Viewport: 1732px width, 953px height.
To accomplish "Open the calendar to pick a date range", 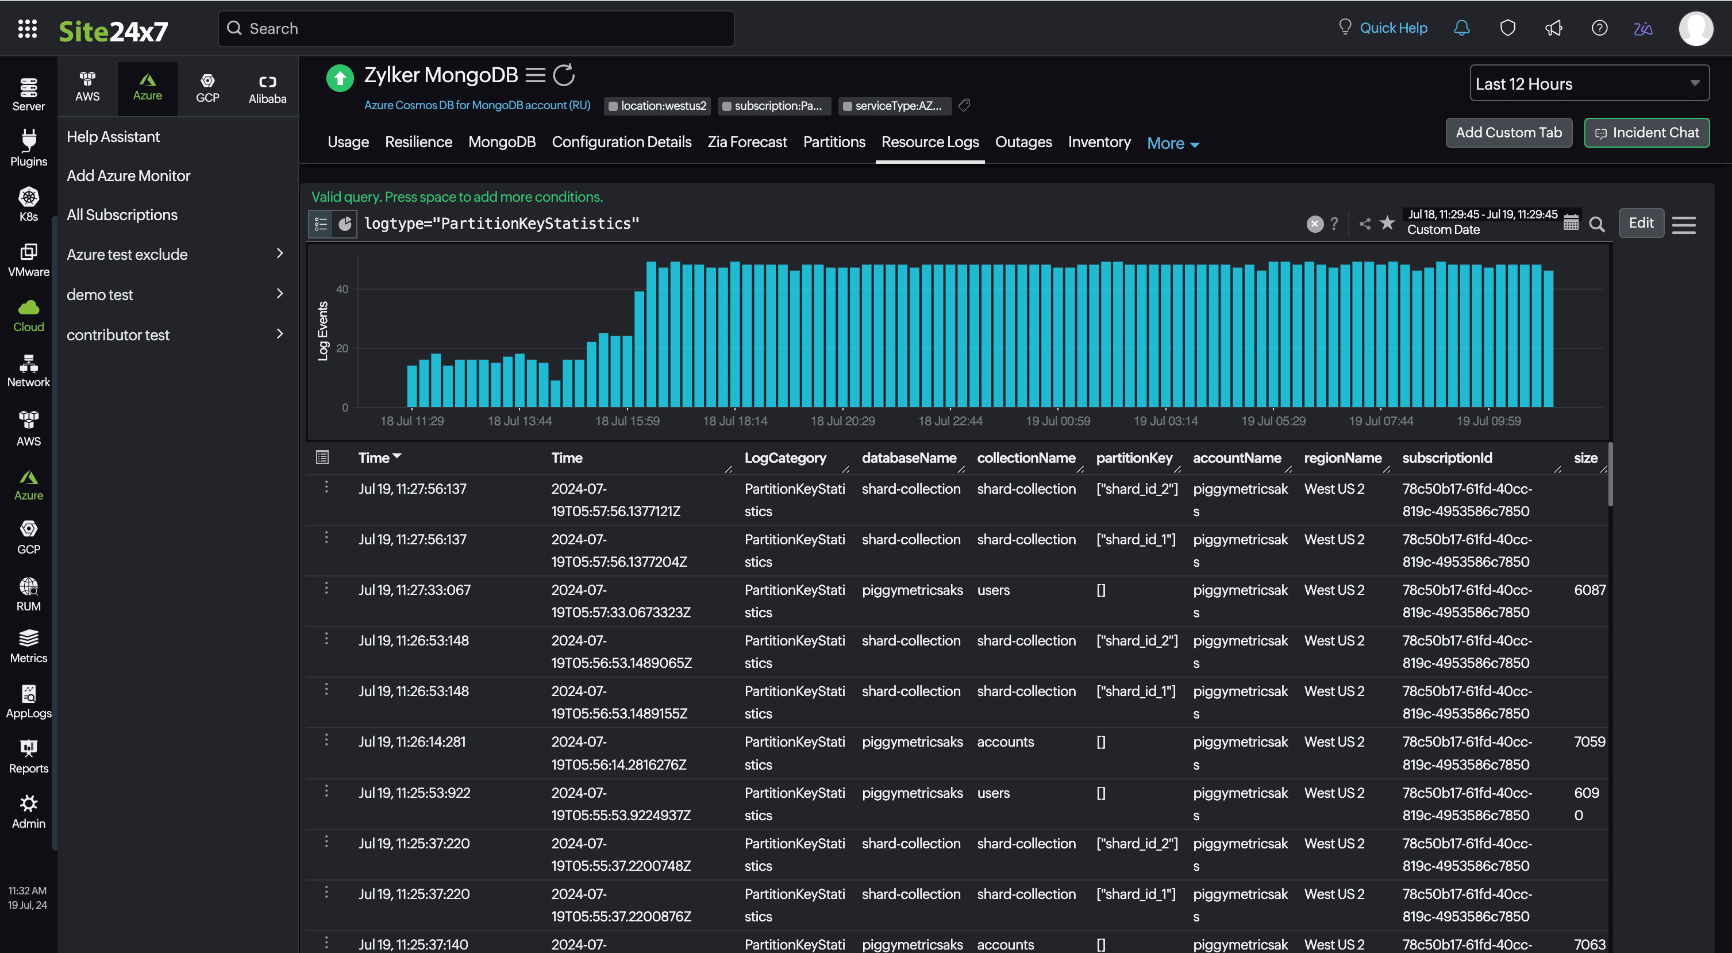I will (x=1571, y=222).
